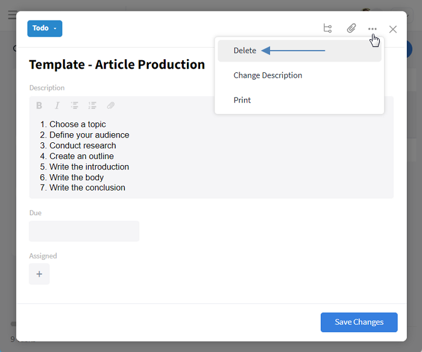
Task: Click the title Template - Article Production
Action: (x=117, y=64)
